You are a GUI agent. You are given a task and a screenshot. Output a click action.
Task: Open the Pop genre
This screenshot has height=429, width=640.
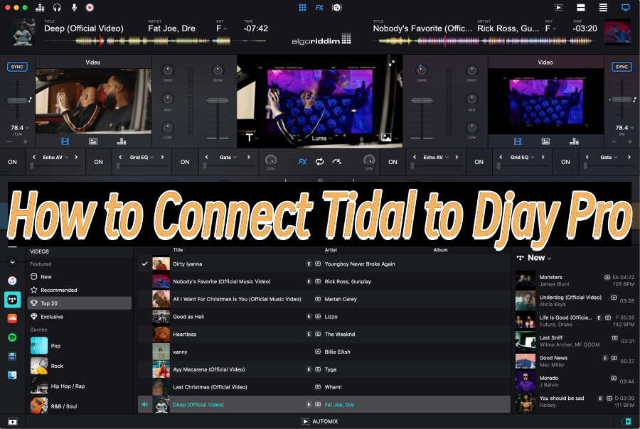point(80,346)
